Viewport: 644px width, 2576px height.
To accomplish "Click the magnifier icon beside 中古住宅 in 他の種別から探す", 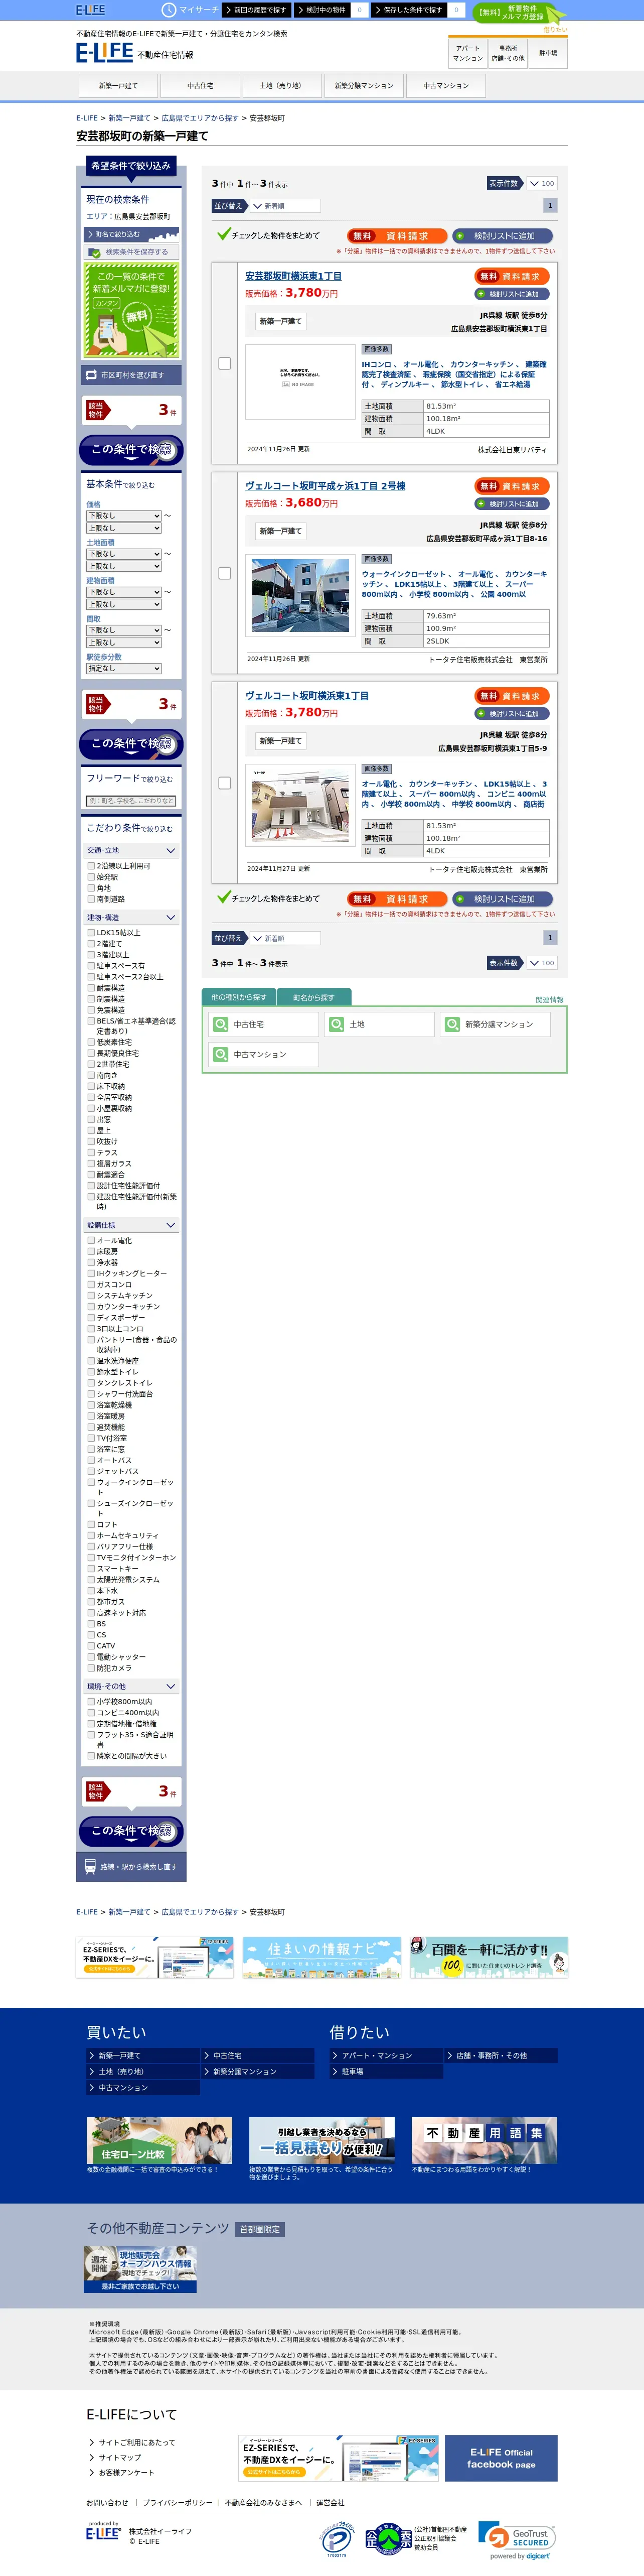I will [222, 1024].
